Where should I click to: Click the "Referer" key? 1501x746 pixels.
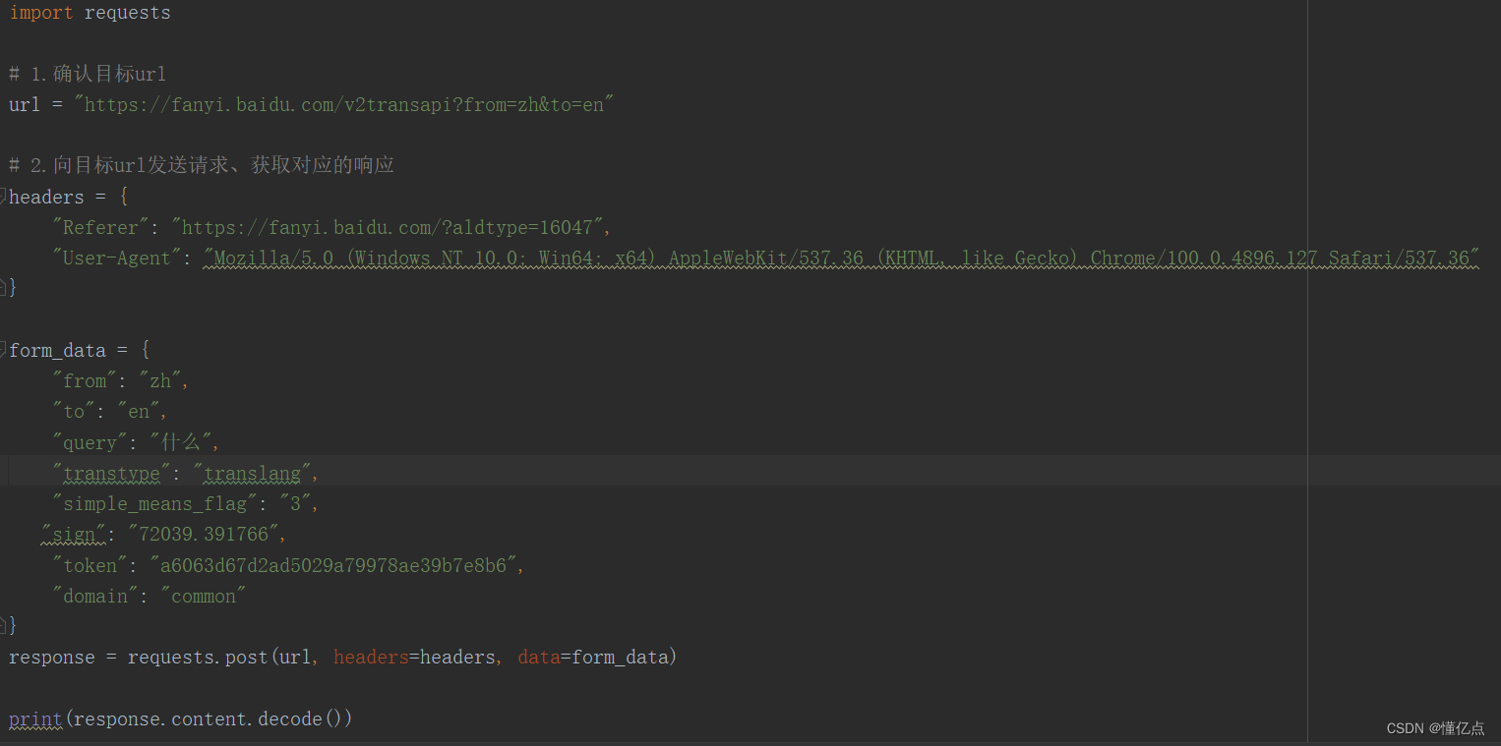pos(101,227)
